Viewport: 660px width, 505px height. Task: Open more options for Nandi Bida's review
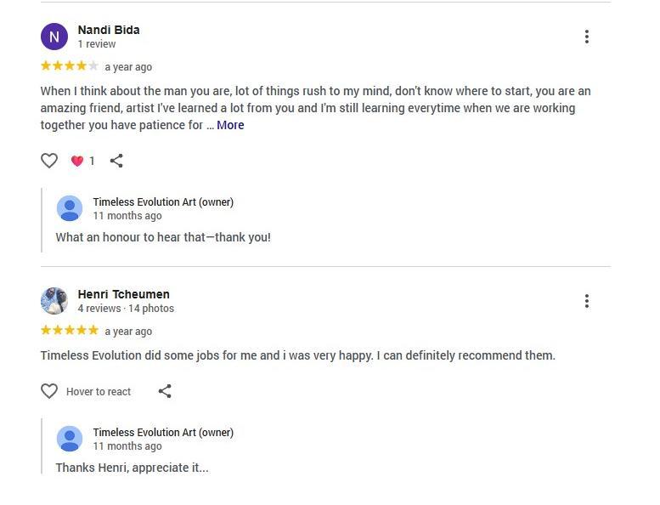pyautogui.click(x=586, y=37)
